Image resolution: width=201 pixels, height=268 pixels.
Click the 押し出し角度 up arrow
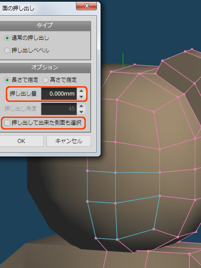pyautogui.click(x=81, y=106)
